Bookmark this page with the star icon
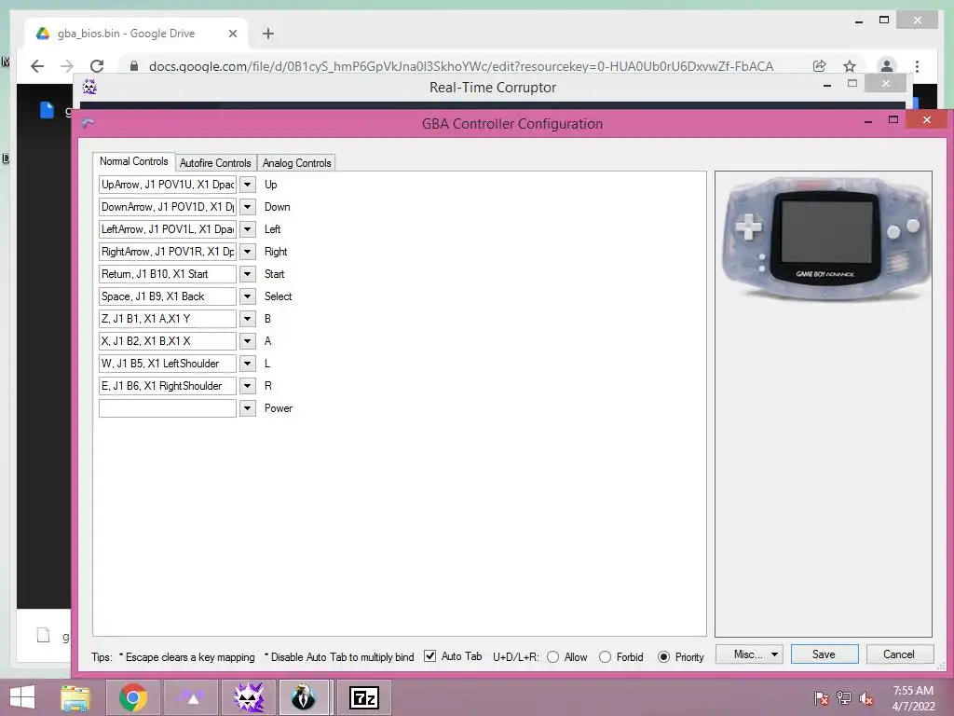The width and height of the screenshot is (954, 716). (x=850, y=66)
